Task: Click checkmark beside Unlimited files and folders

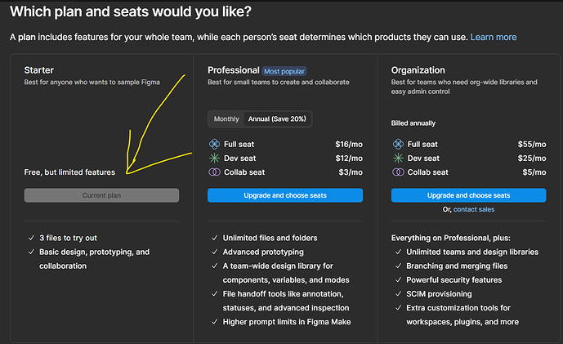Action: coord(215,238)
